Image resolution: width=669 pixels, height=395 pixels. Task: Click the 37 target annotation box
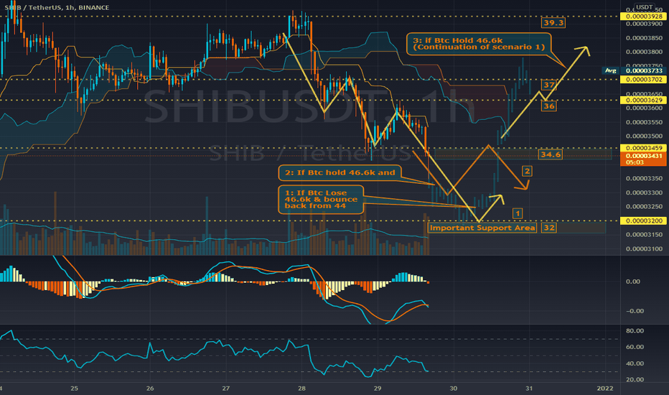549,85
